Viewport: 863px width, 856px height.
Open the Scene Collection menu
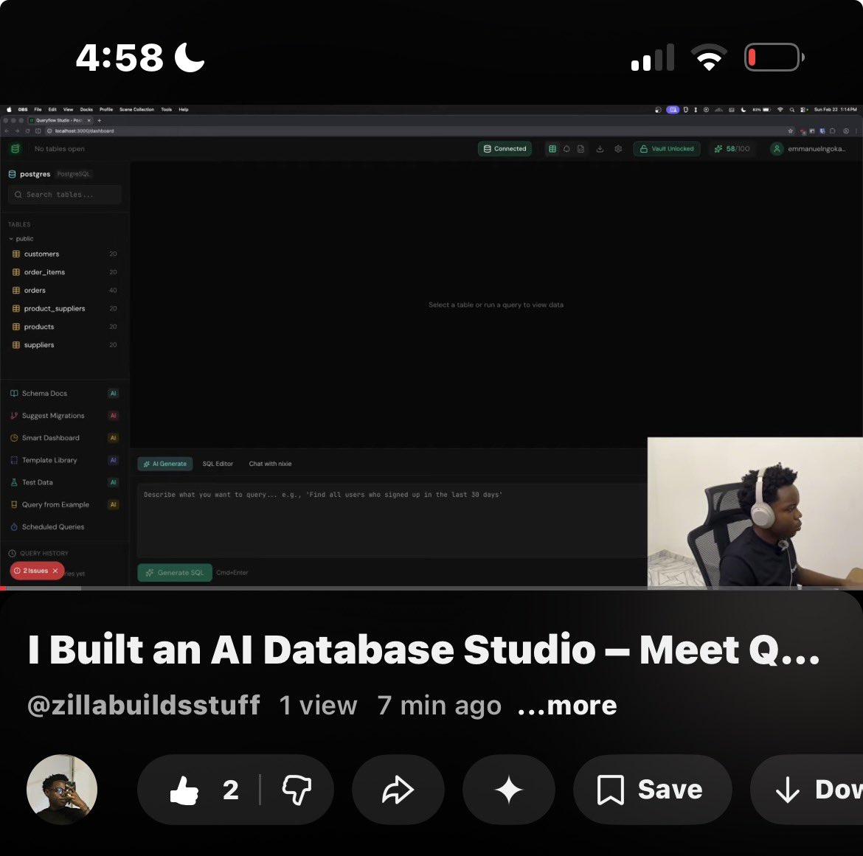pos(137,109)
